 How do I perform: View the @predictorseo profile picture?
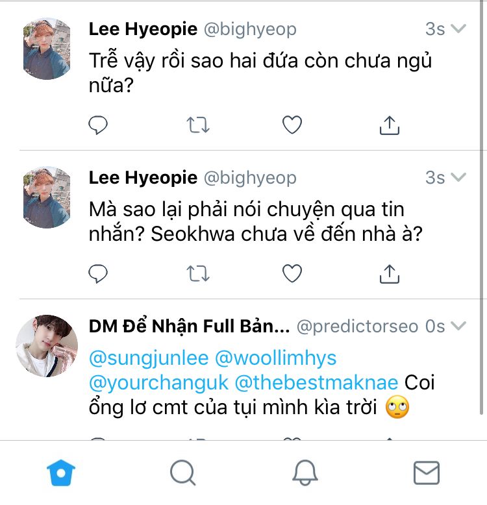[x=46, y=346]
